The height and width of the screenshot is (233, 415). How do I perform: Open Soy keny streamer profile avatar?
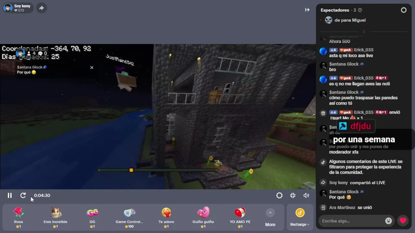(x=8, y=8)
